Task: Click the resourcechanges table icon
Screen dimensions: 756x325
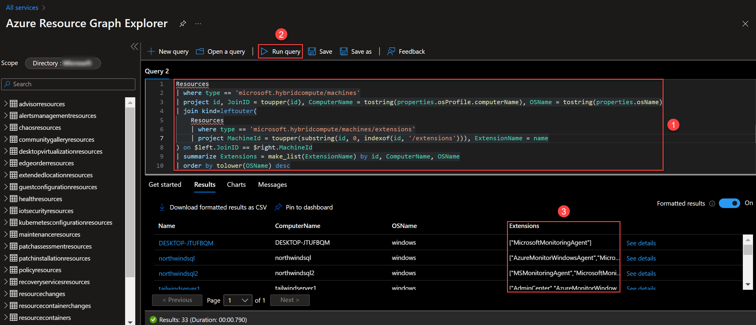Action: click(13, 294)
